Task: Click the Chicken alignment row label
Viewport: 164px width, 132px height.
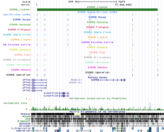Action: point(25,126)
